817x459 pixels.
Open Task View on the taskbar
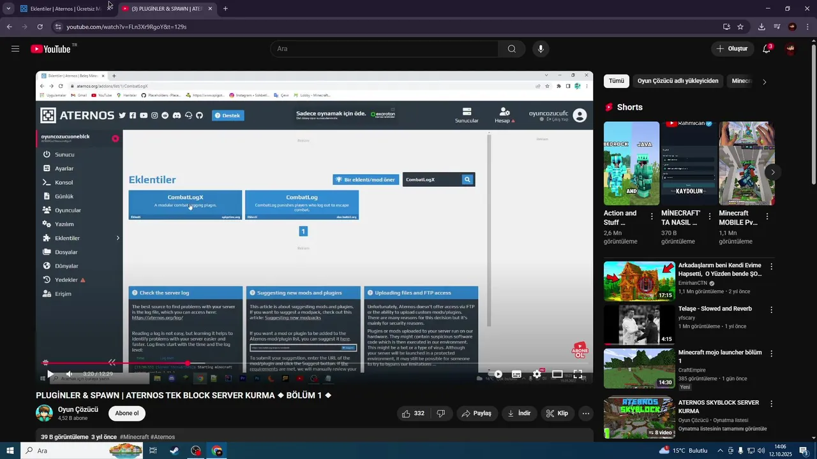pos(153,451)
